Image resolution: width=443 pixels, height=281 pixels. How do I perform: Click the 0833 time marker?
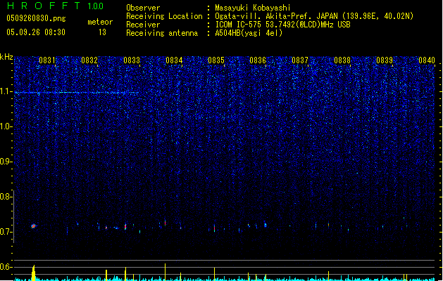tap(132, 60)
